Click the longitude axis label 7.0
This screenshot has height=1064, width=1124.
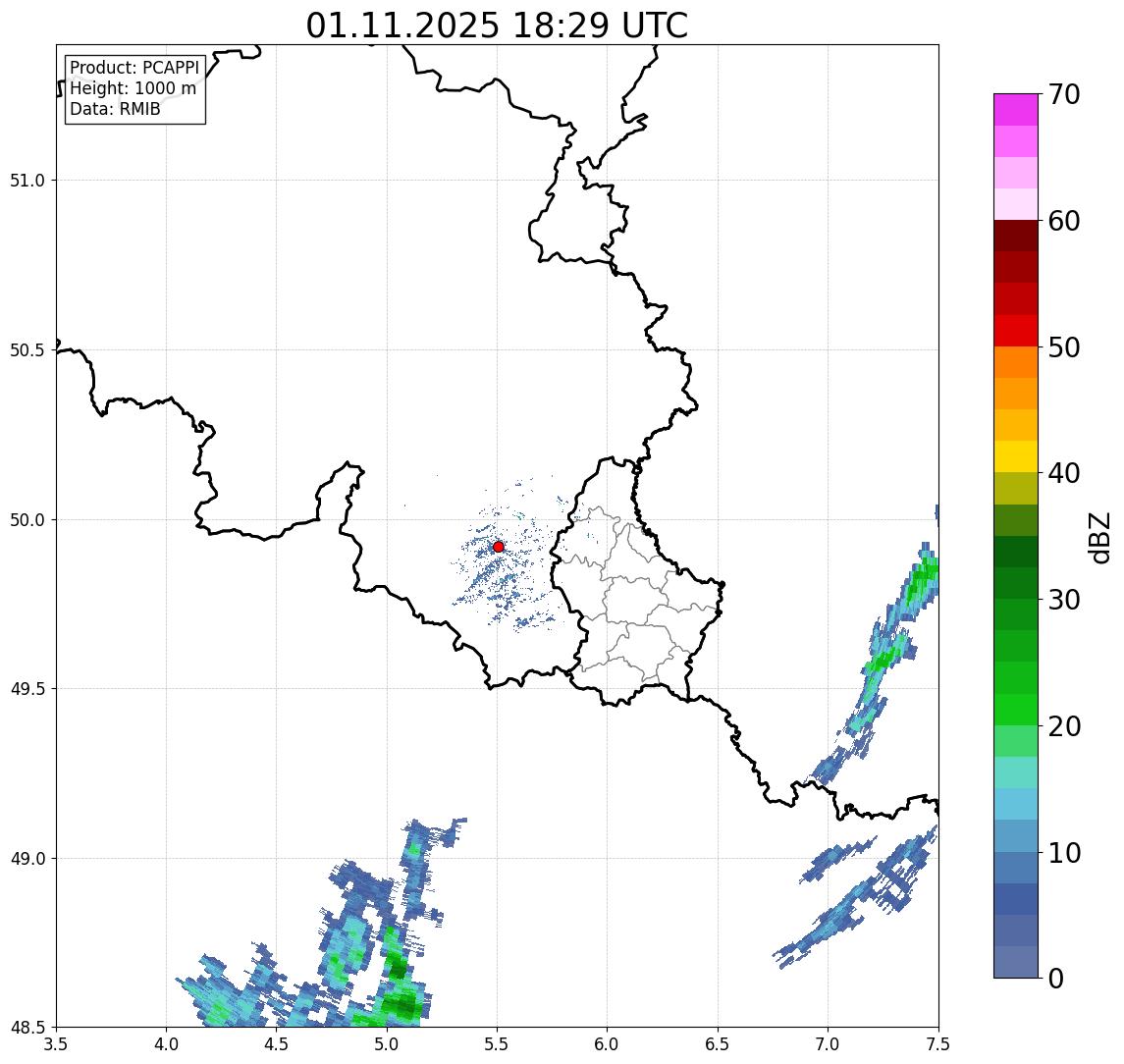pos(829,1044)
